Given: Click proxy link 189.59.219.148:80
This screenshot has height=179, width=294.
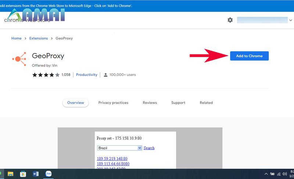Looking at the screenshot, I should 112,159.
